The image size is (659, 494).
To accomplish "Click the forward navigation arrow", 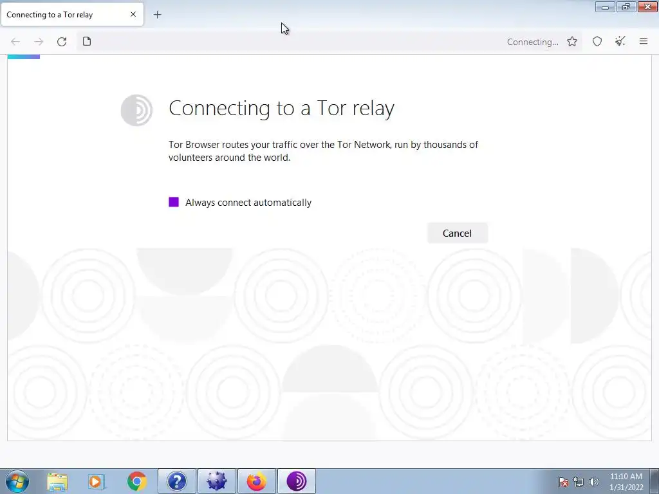I will tap(39, 42).
